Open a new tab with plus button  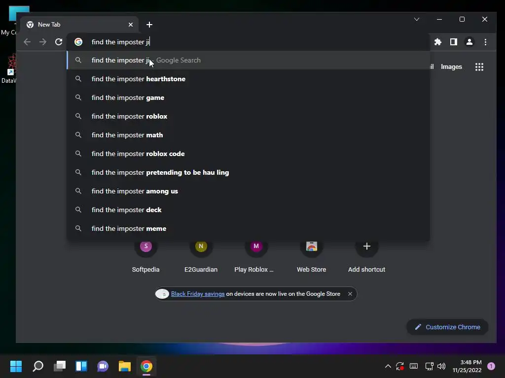tap(149, 25)
